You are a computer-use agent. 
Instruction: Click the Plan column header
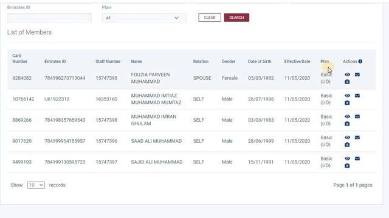click(325, 61)
